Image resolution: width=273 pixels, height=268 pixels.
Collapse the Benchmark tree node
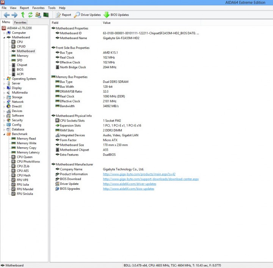4,134
